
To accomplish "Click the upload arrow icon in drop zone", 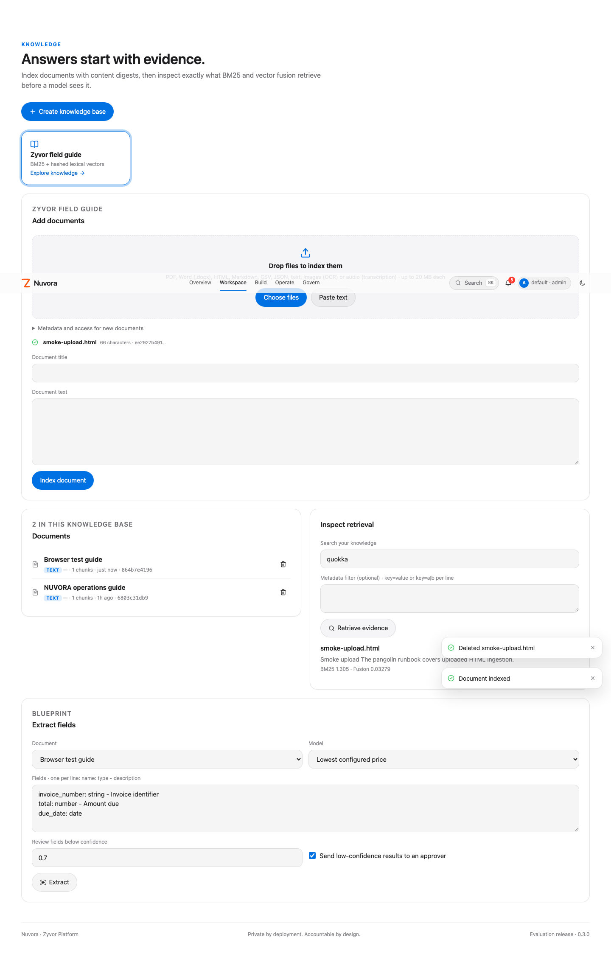I will [305, 253].
